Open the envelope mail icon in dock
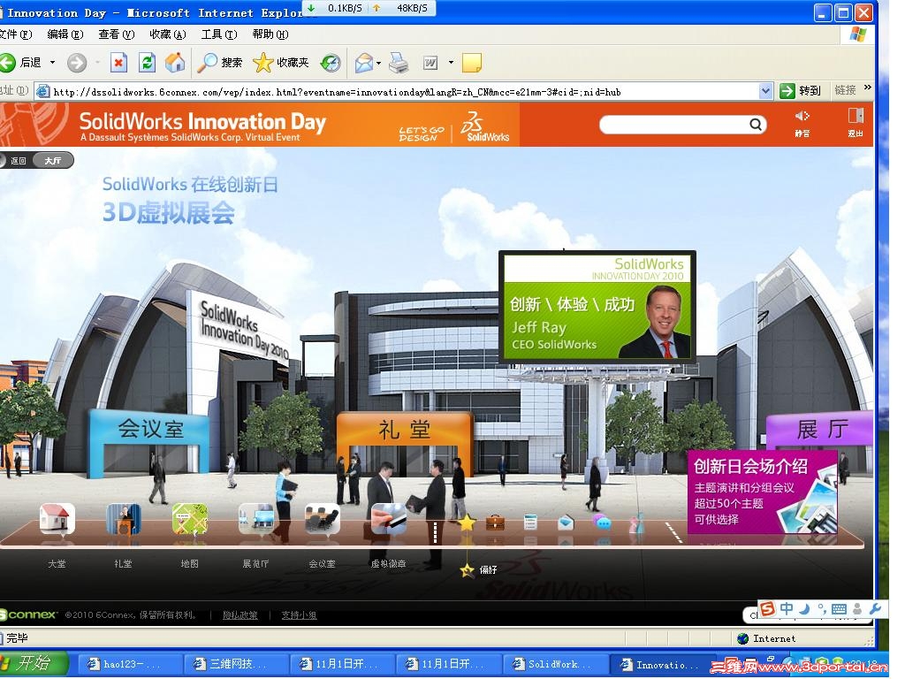Screen dimensions: 905x679 pyautogui.click(x=566, y=523)
